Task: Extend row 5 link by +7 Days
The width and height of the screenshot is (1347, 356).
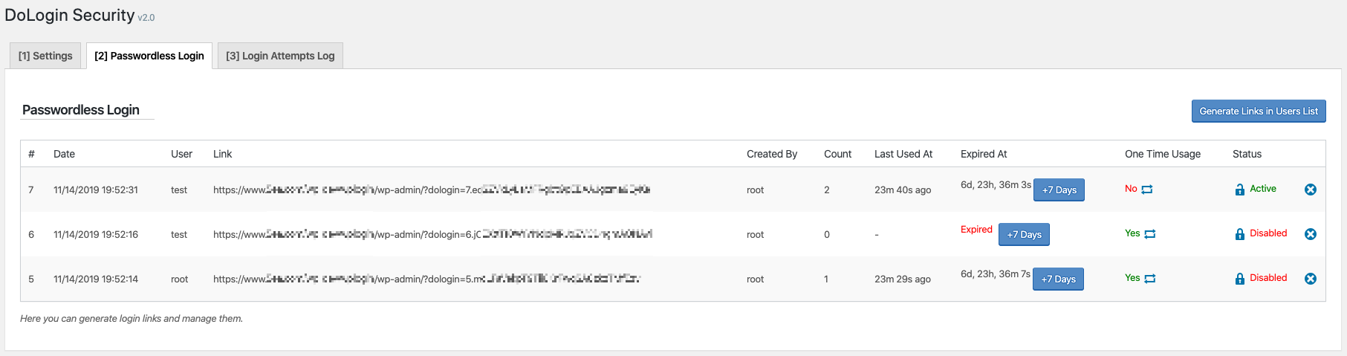Action: click(1058, 279)
